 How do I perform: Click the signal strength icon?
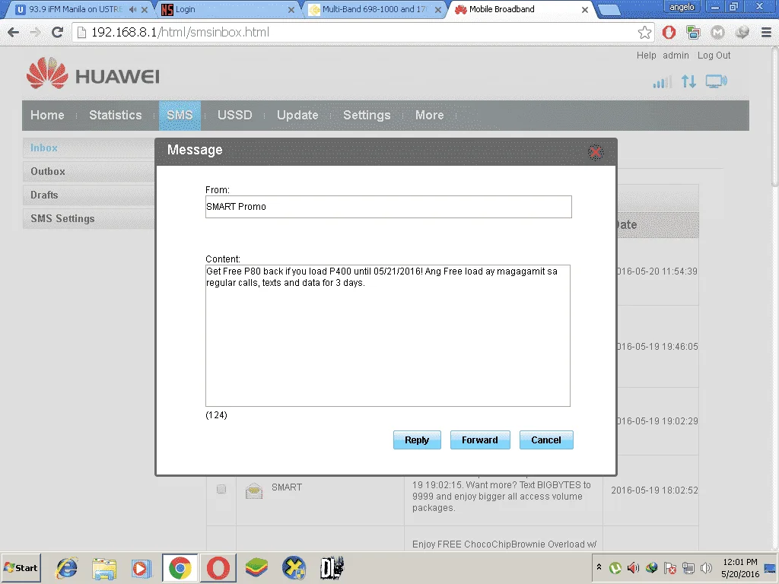tap(663, 82)
